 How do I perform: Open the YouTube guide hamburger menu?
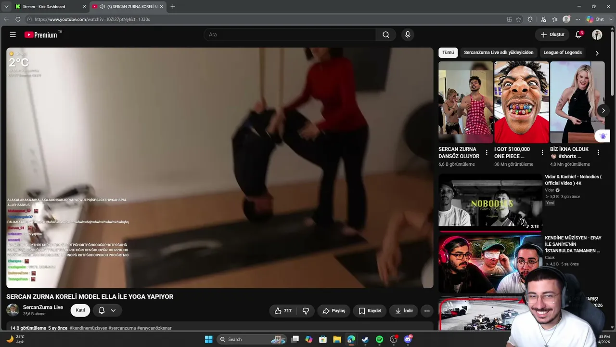pos(13,35)
